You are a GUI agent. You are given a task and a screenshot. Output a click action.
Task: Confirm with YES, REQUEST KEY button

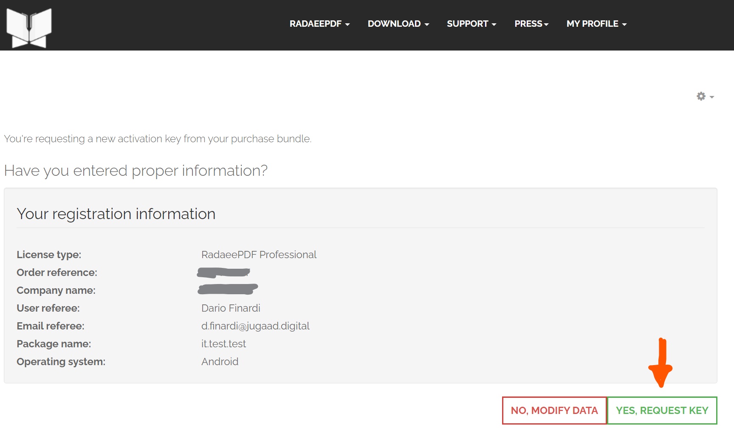click(x=662, y=411)
